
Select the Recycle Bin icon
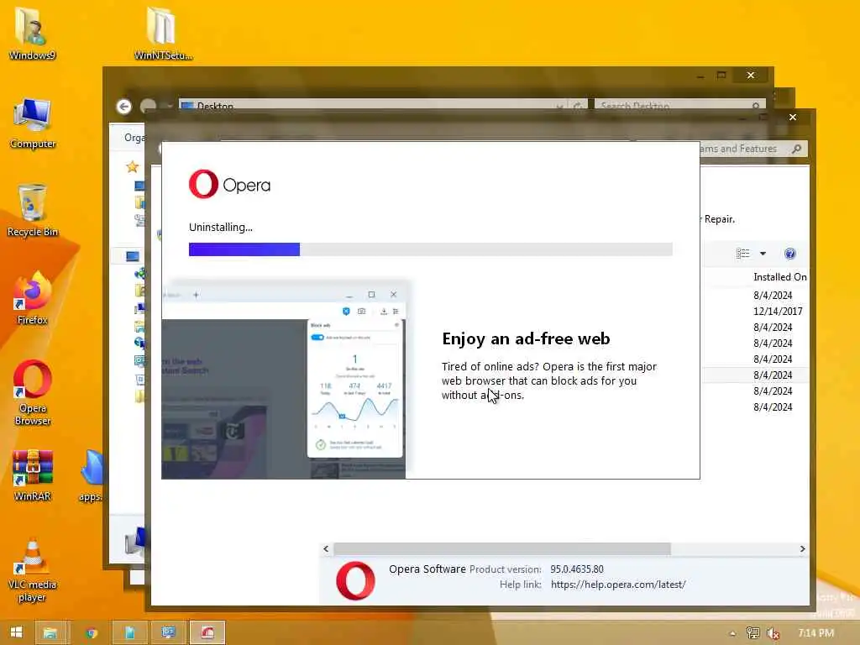pos(33,211)
